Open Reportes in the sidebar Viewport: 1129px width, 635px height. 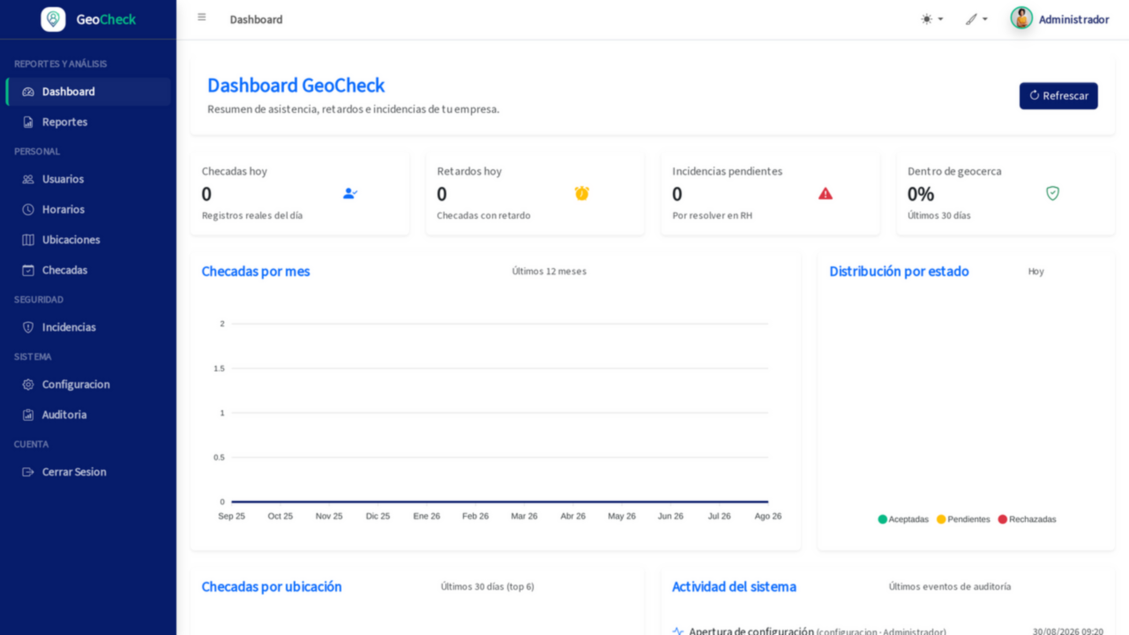click(x=88, y=122)
